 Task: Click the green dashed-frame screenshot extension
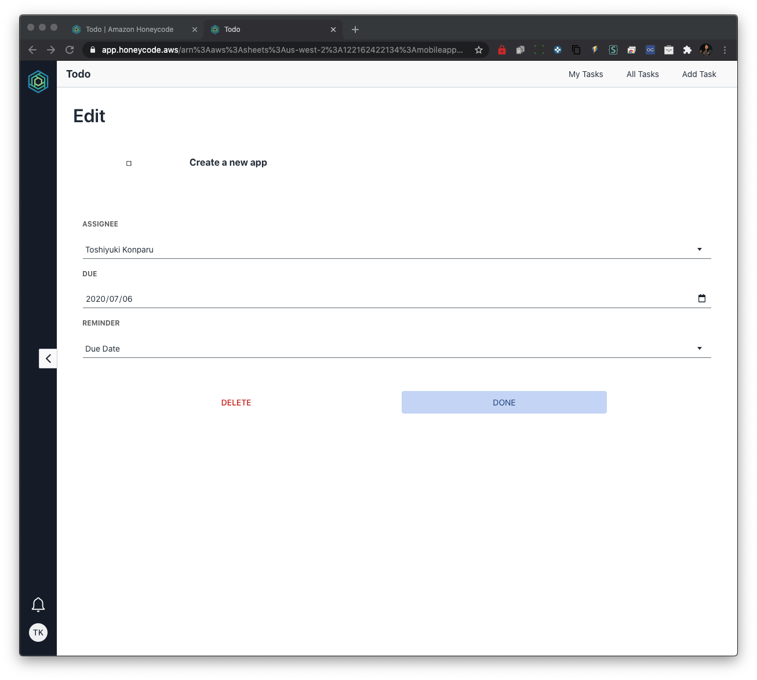[539, 50]
